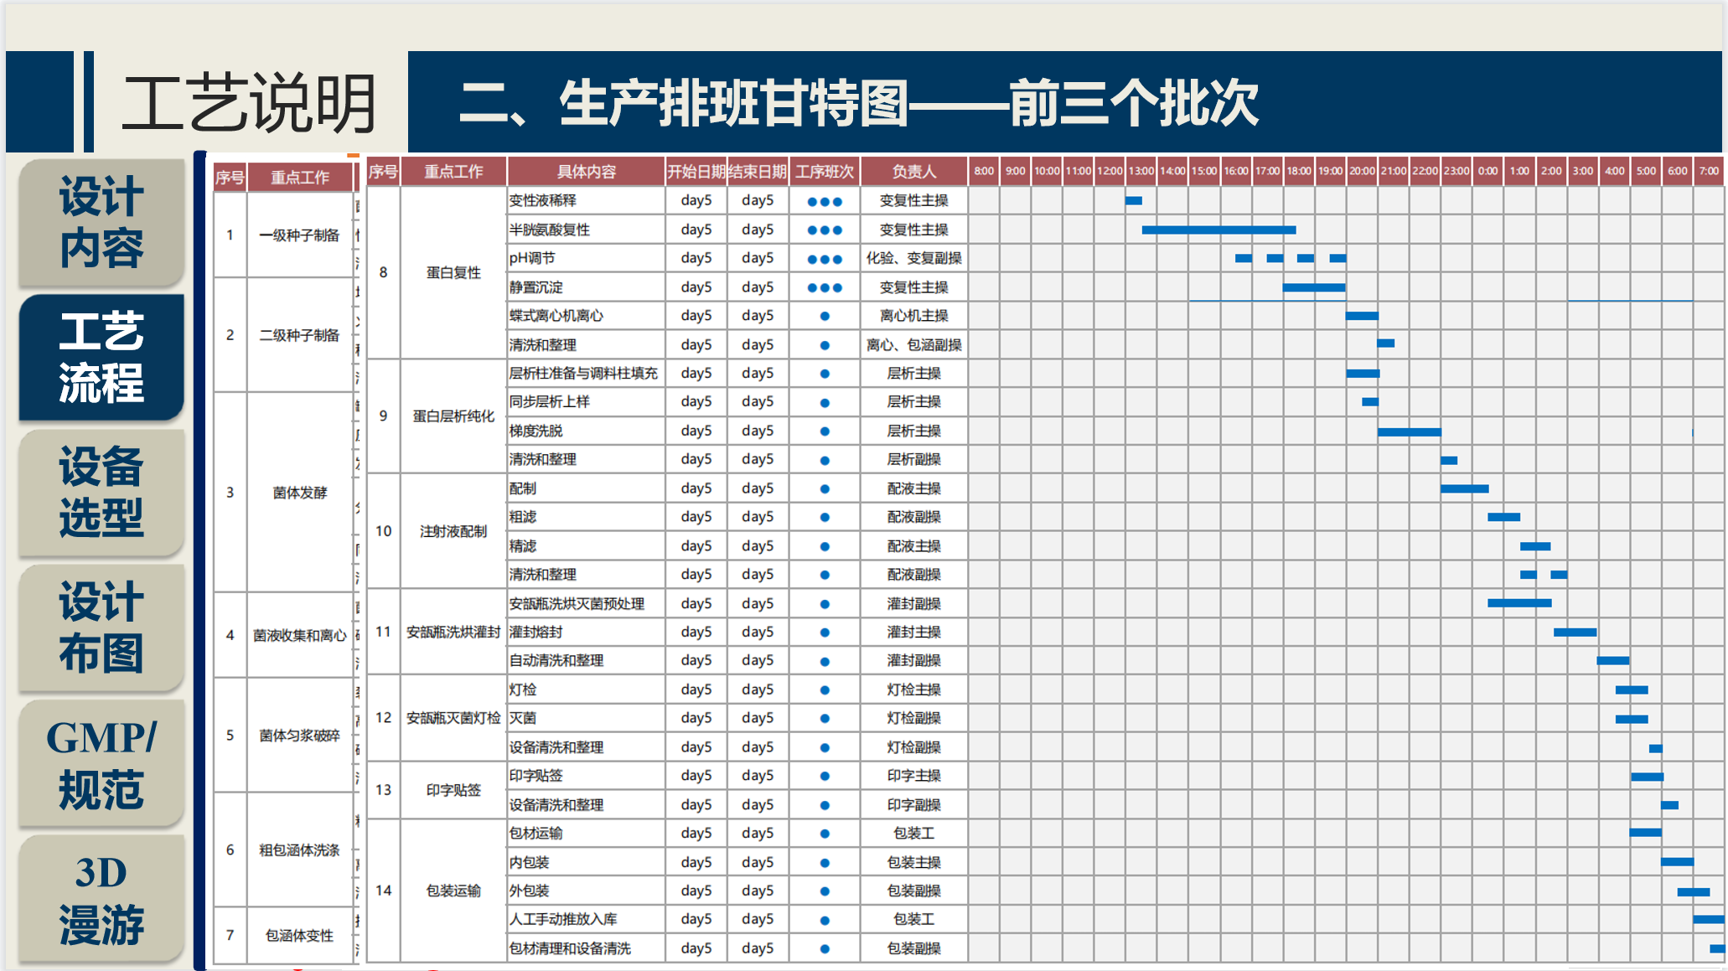Image resolution: width=1728 pixels, height=971 pixels.
Task: Click the GMP/规范 sidebar button
Action: pyautogui.click(x=101, y=762)
